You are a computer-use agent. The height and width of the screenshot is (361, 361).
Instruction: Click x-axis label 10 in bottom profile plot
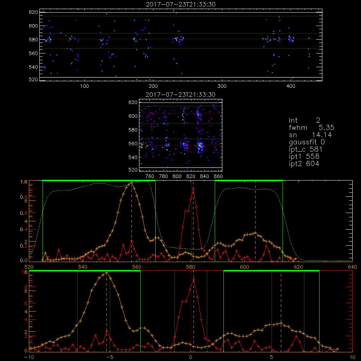coord(352,357)
